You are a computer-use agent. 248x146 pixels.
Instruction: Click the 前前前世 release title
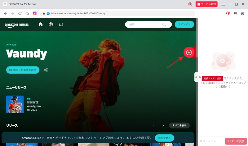[33, 102]
